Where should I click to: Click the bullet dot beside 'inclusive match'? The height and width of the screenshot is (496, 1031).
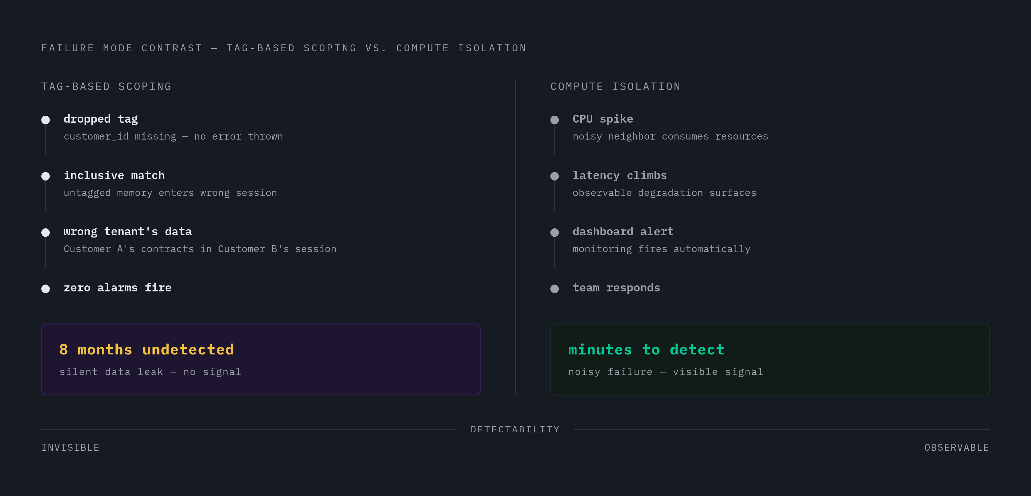click(46, 176)
